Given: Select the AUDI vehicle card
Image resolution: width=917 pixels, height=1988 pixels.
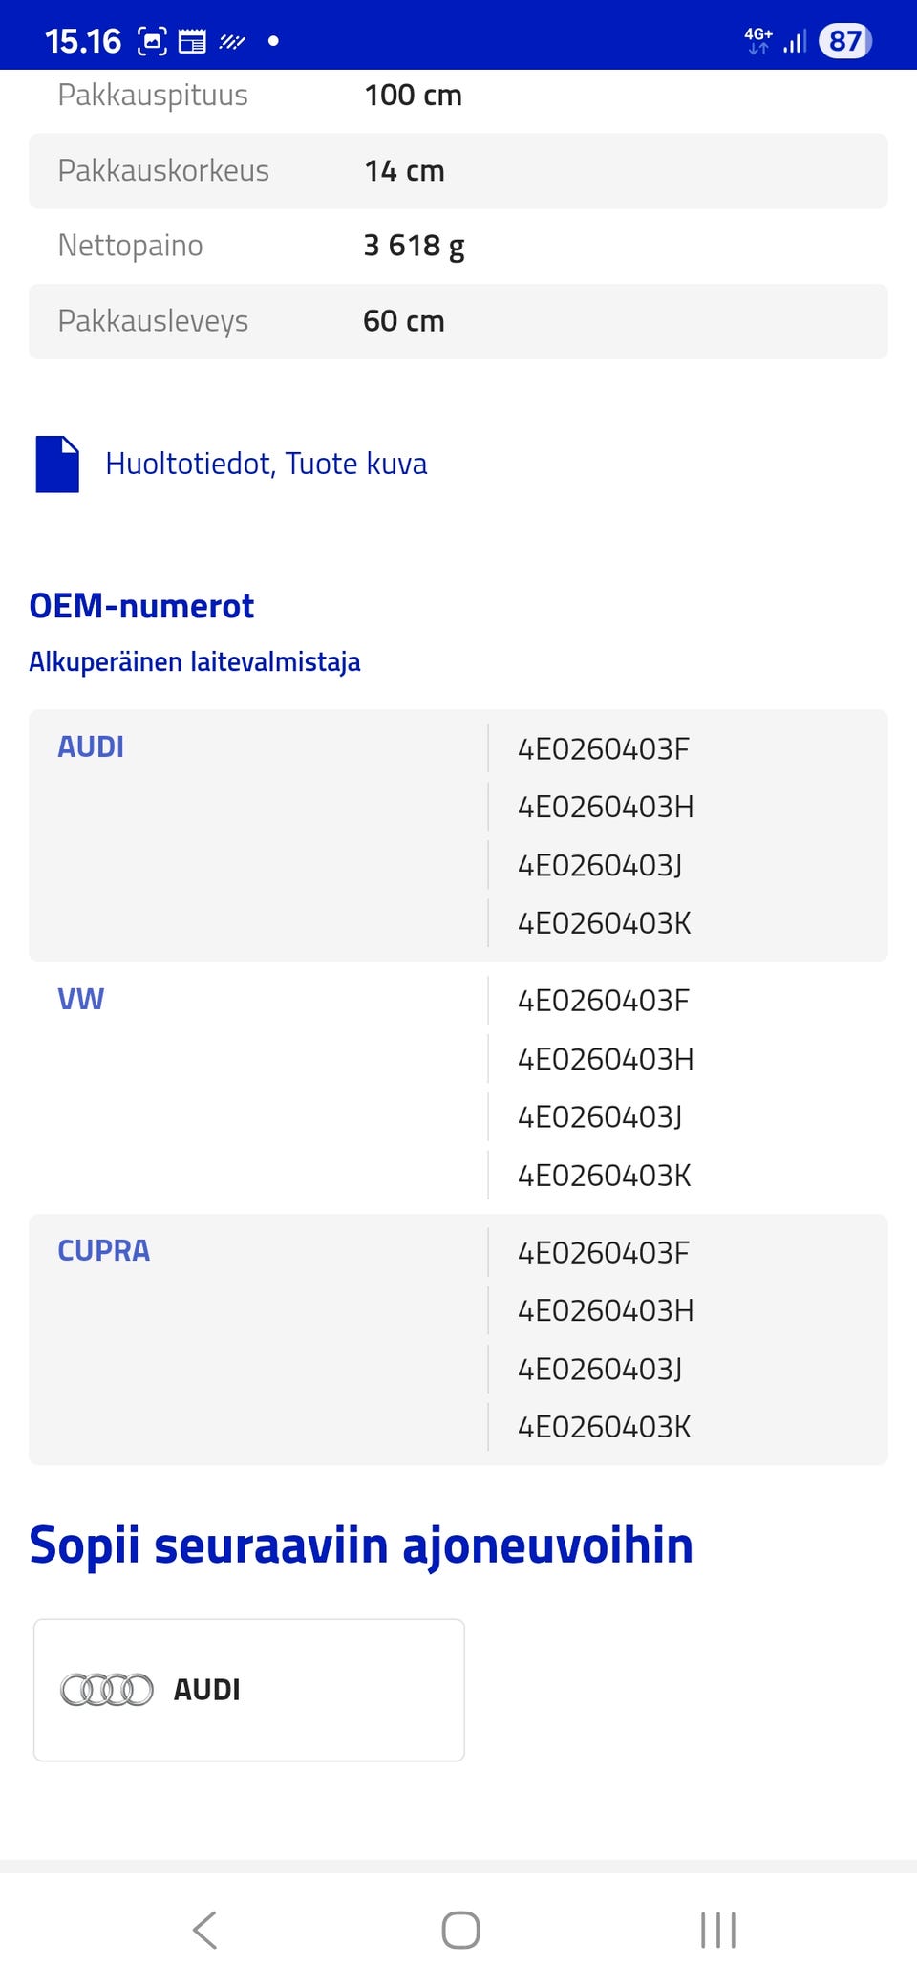Looking at the screenshot, I should 248,1690.
